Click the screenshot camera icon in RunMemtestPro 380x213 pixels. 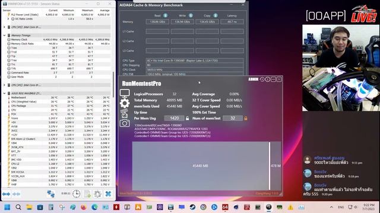[125, 123]
